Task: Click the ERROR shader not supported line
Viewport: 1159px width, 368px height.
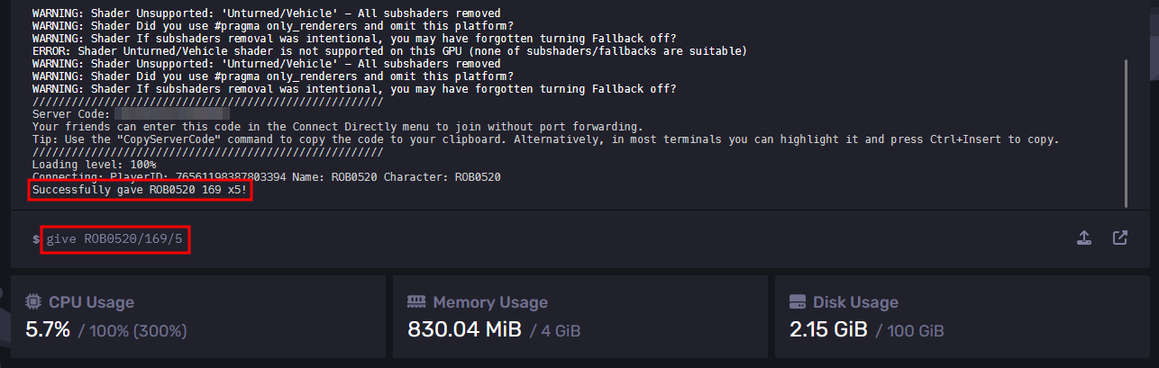Action: click(389, 51)
